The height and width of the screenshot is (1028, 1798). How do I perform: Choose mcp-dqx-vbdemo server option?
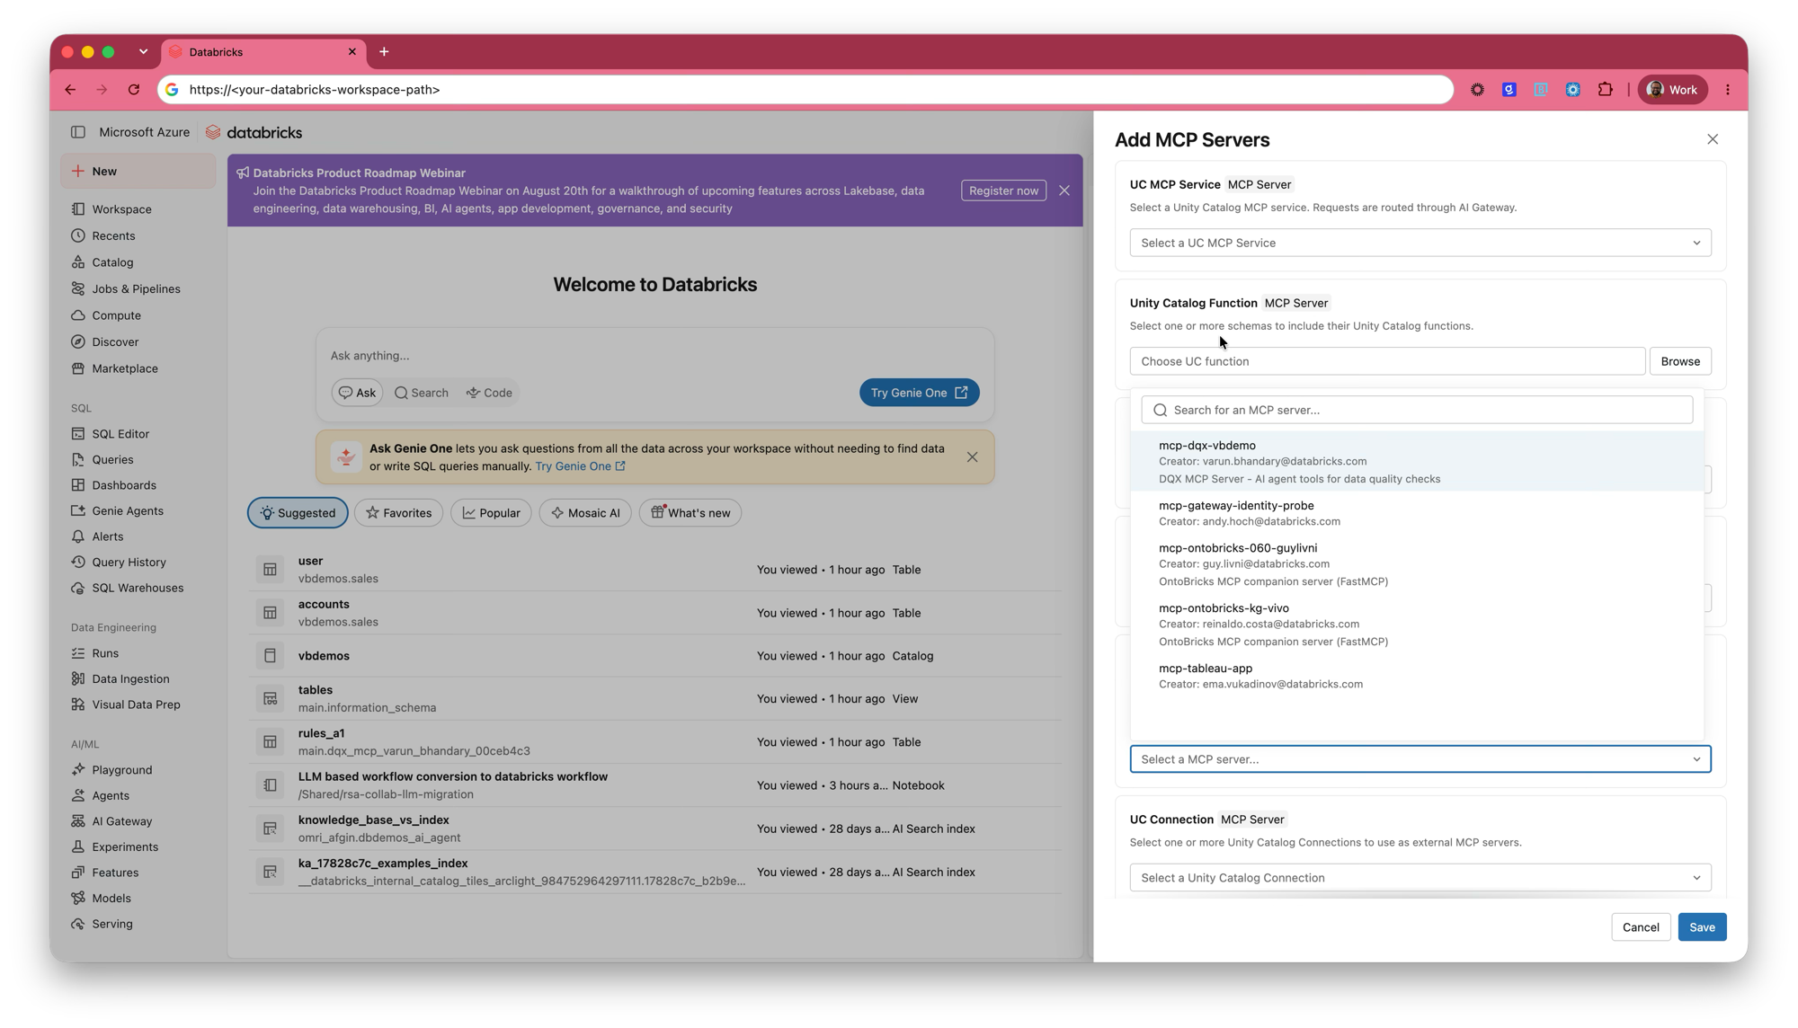click(x=1417, y=462)
